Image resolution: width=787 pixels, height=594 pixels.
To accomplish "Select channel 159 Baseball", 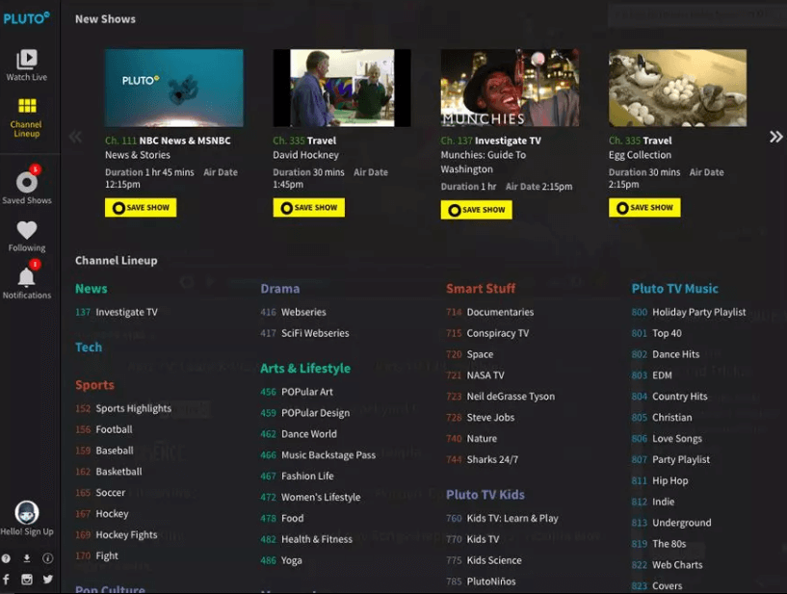I will point(104,451).
